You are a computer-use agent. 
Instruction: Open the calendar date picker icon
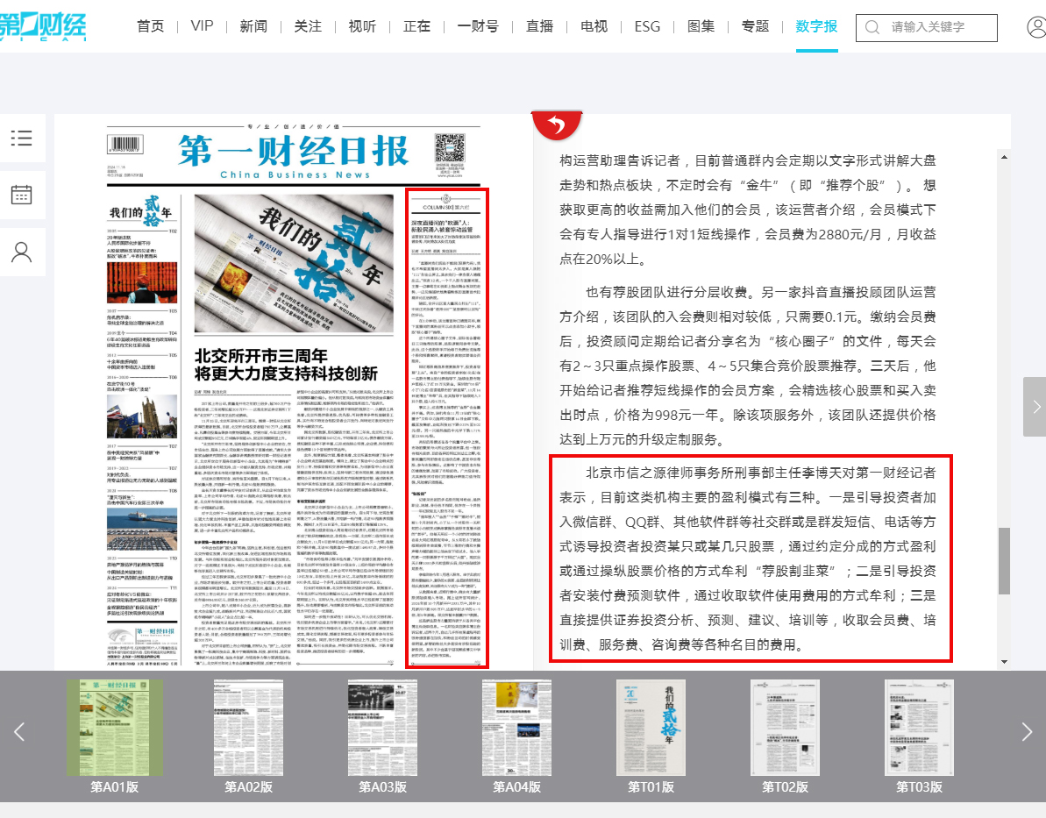click(22, 195)
